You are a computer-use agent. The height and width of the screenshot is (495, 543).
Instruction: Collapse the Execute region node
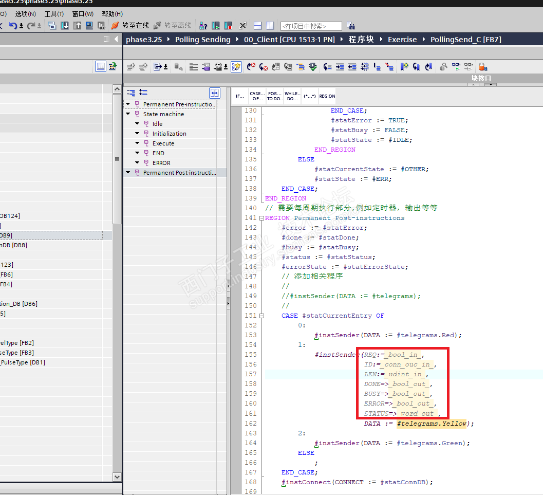point(137,143)
